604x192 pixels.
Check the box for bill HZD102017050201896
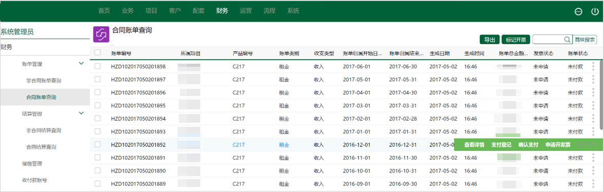pos(98,92)
